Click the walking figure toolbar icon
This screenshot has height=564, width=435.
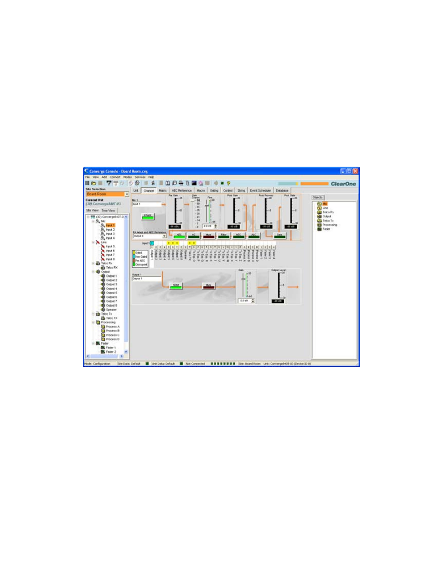153,183
